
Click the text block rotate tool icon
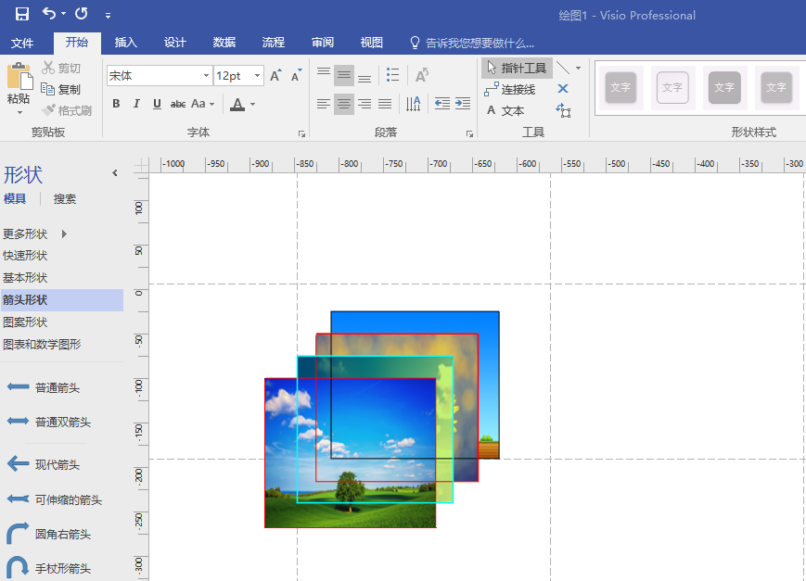click(563, 110)
